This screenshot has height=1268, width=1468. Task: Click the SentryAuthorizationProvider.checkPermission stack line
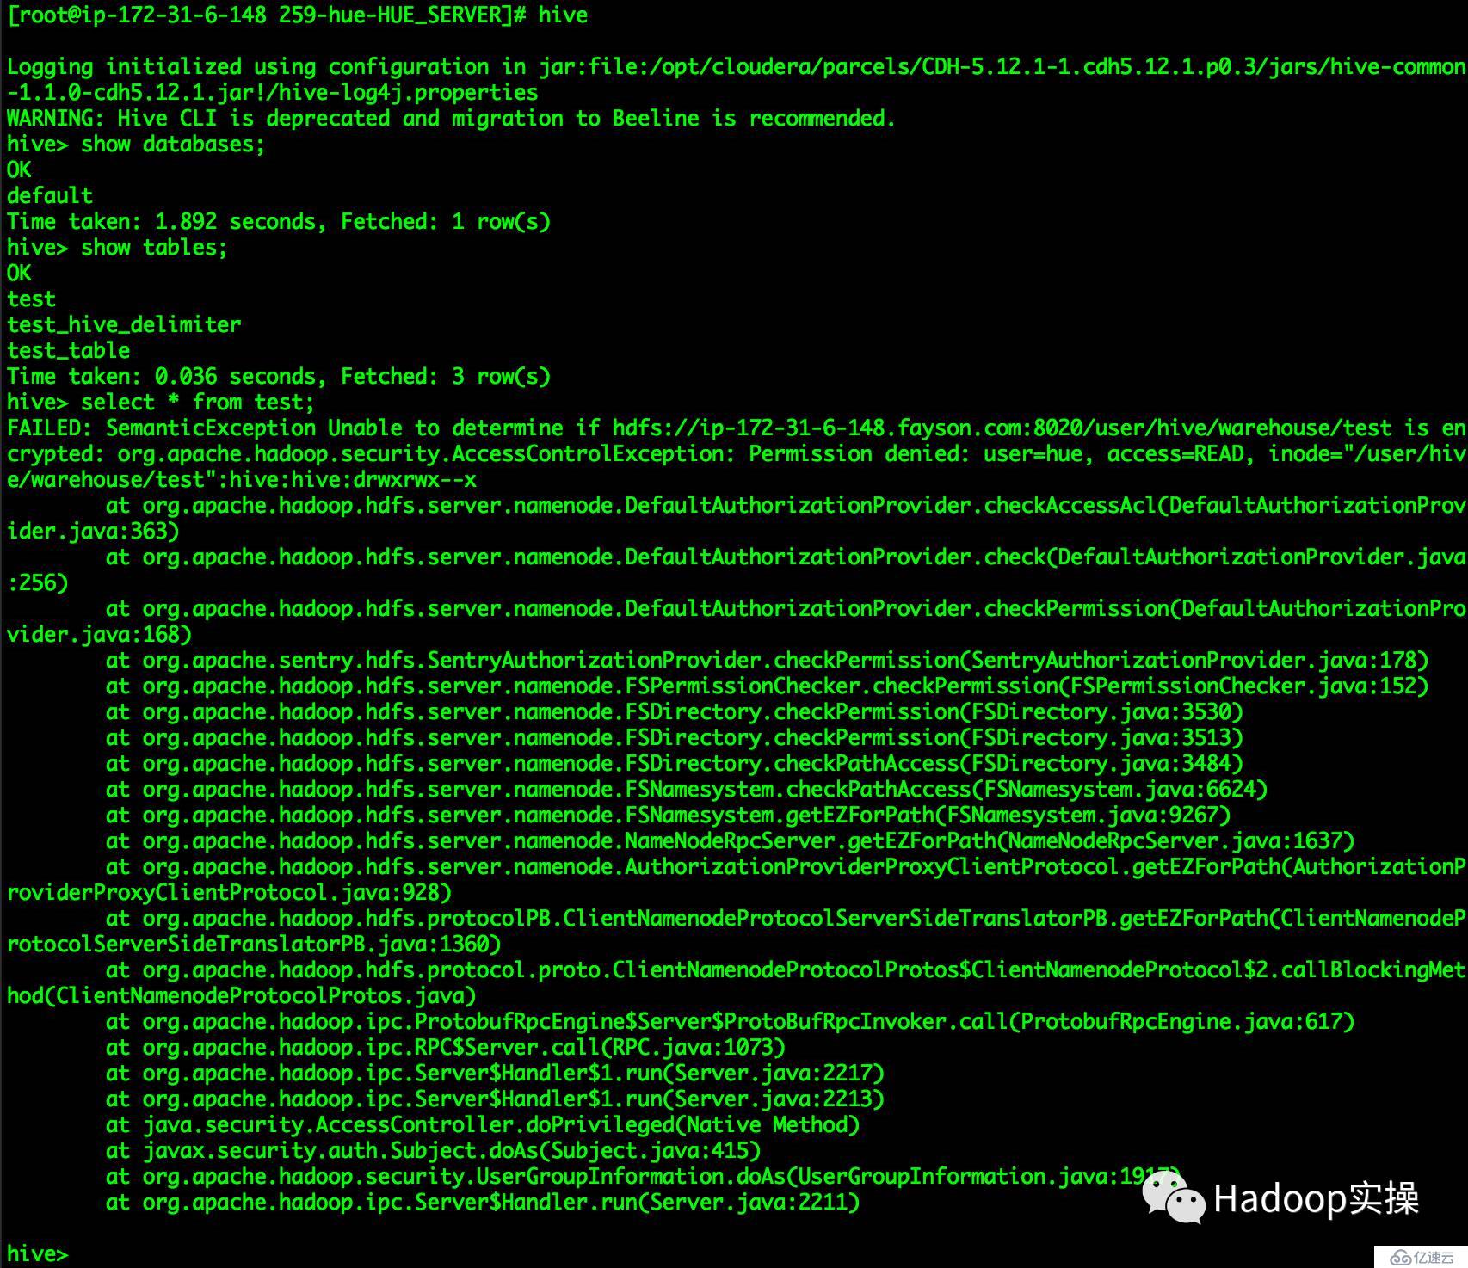767,661
